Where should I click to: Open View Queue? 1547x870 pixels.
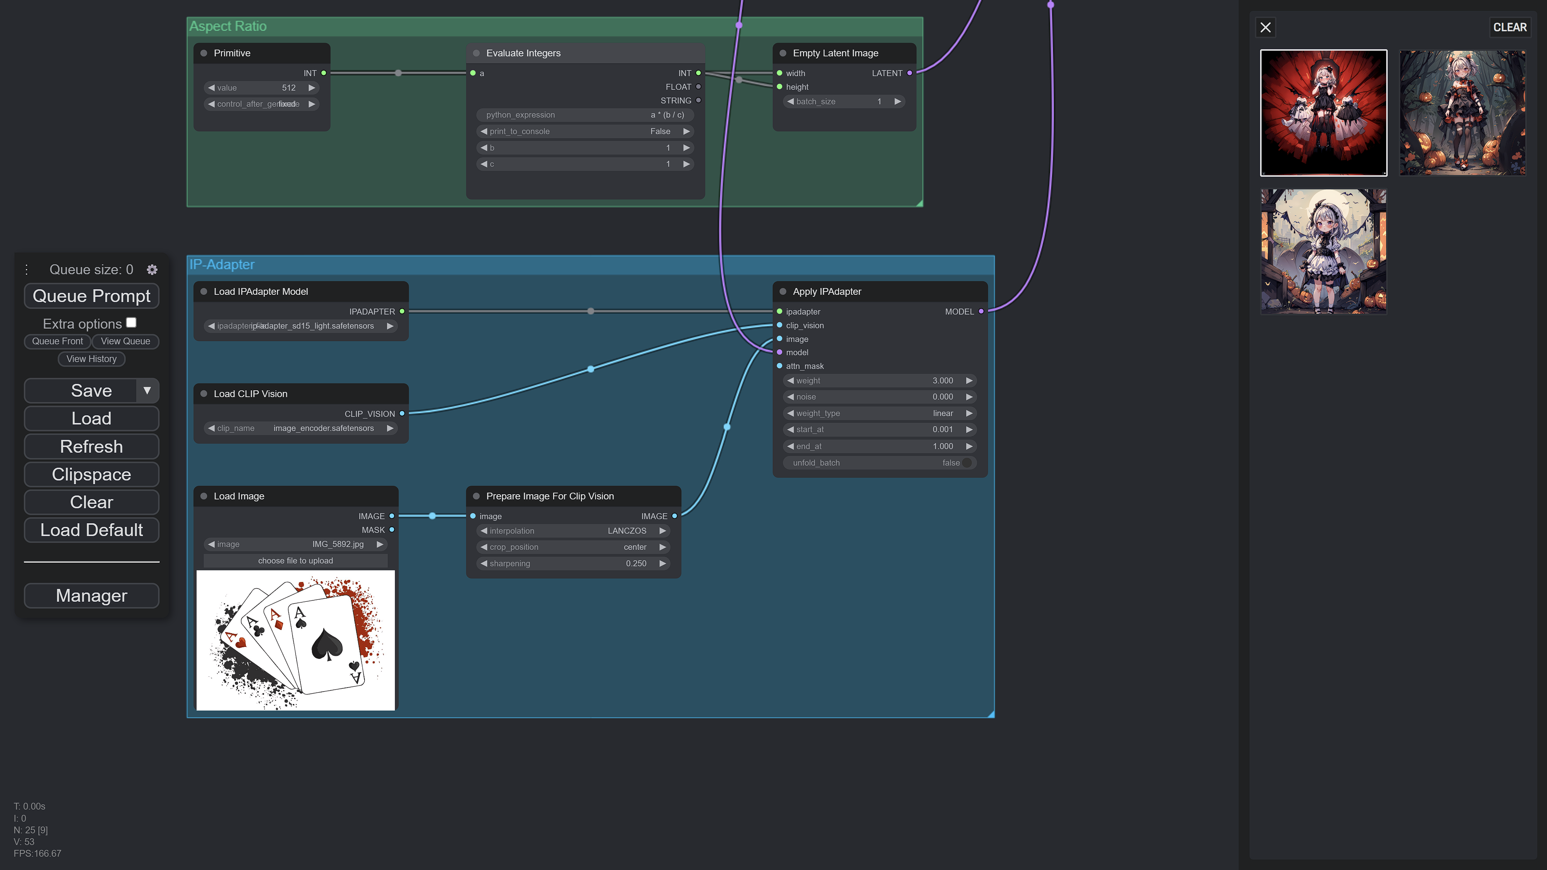tap(125, 342)
